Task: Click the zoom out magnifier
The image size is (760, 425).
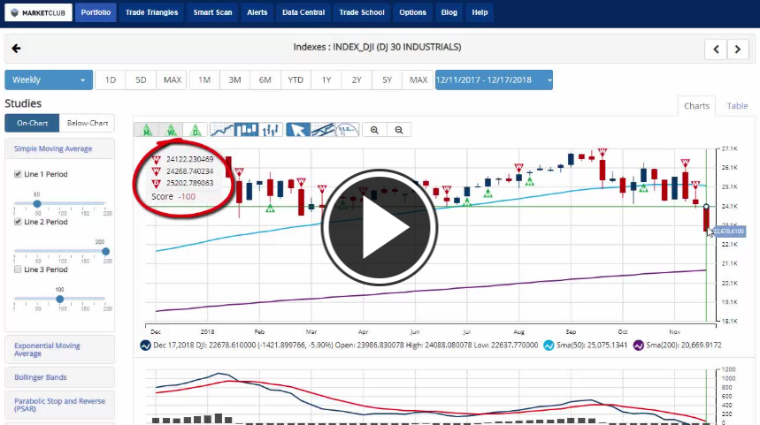Action: click(399, 130)
